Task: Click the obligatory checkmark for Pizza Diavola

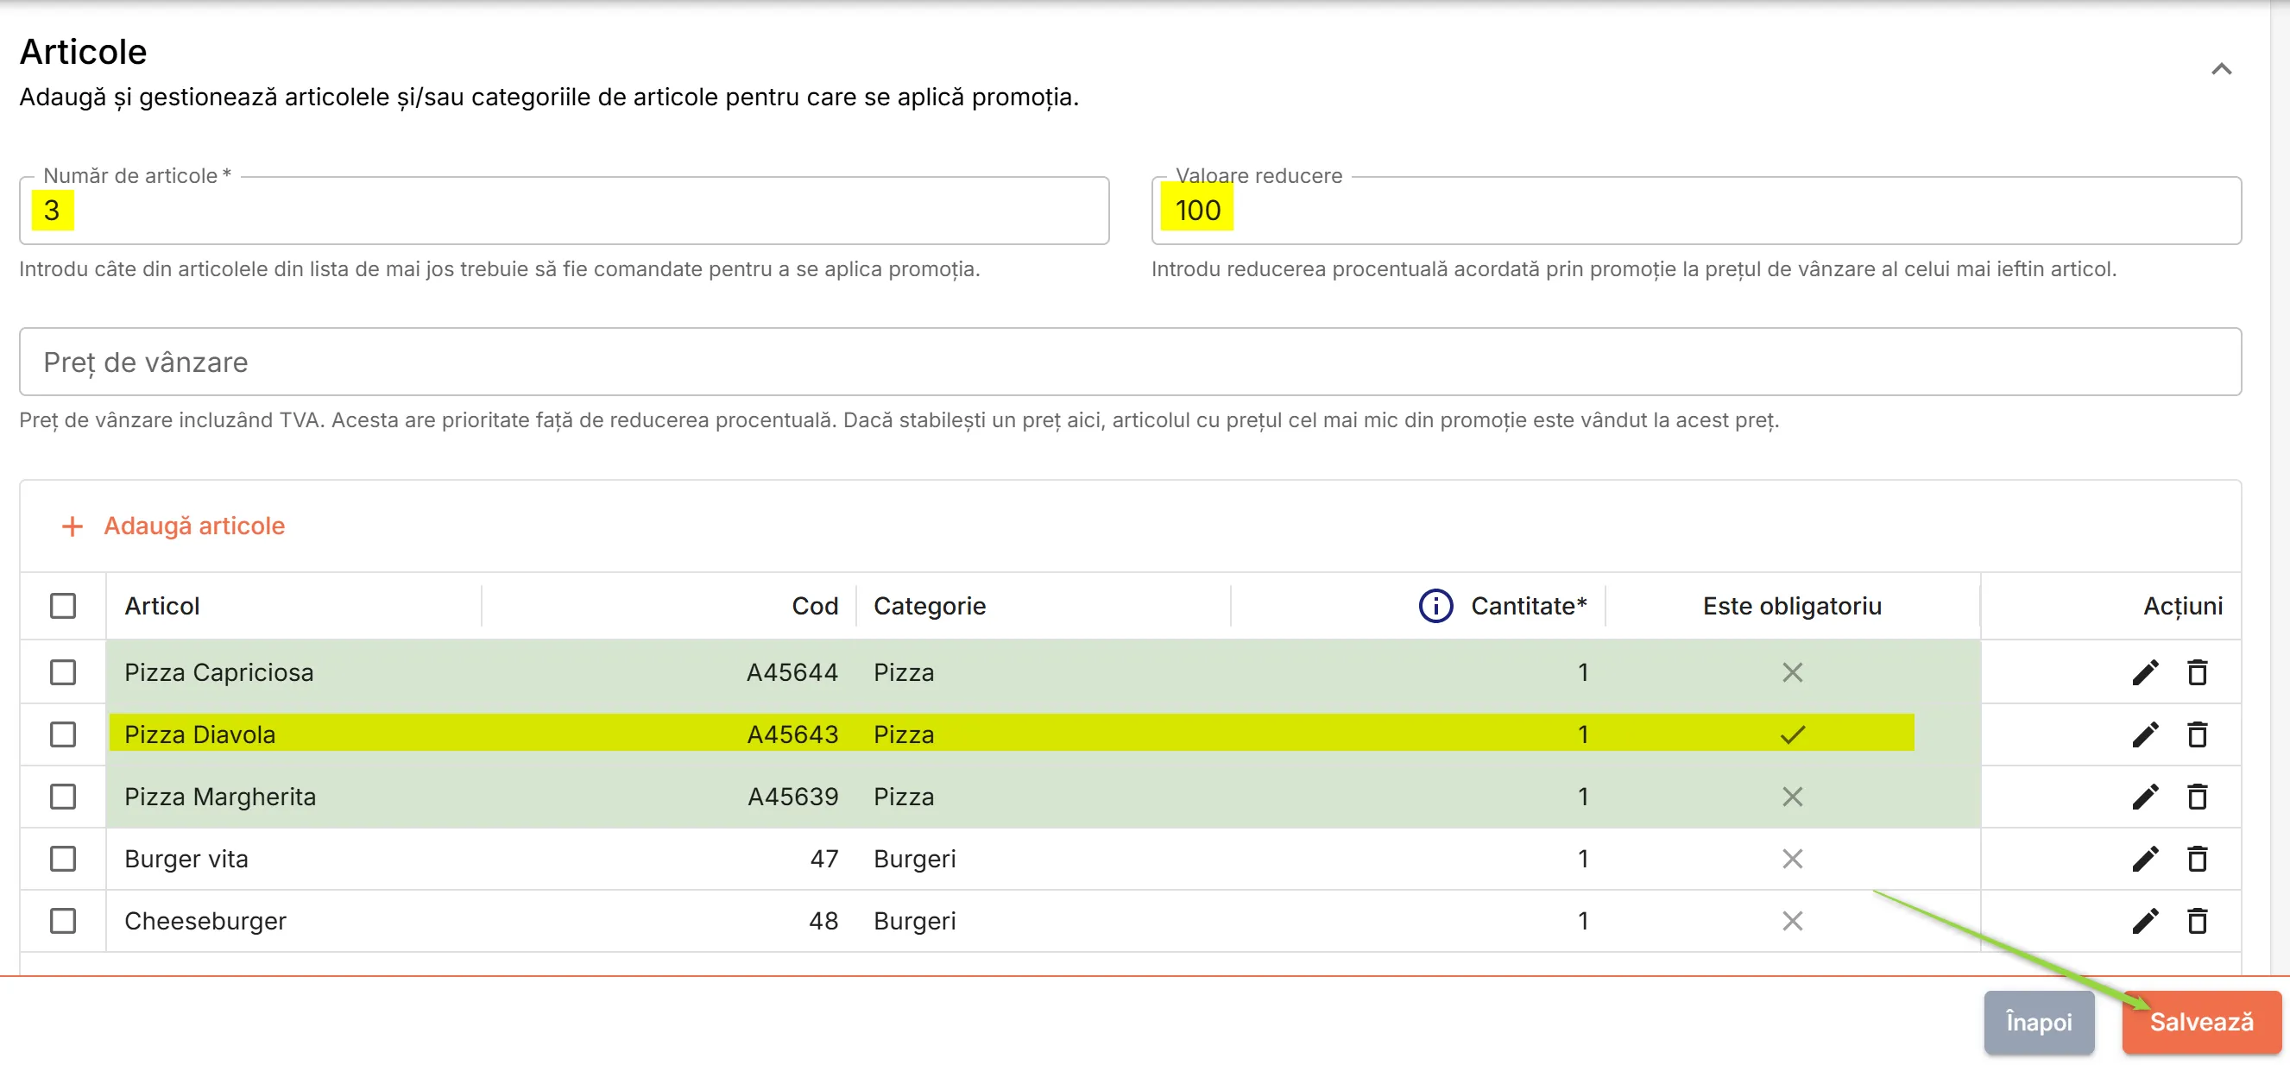Action: [1792, 735]
